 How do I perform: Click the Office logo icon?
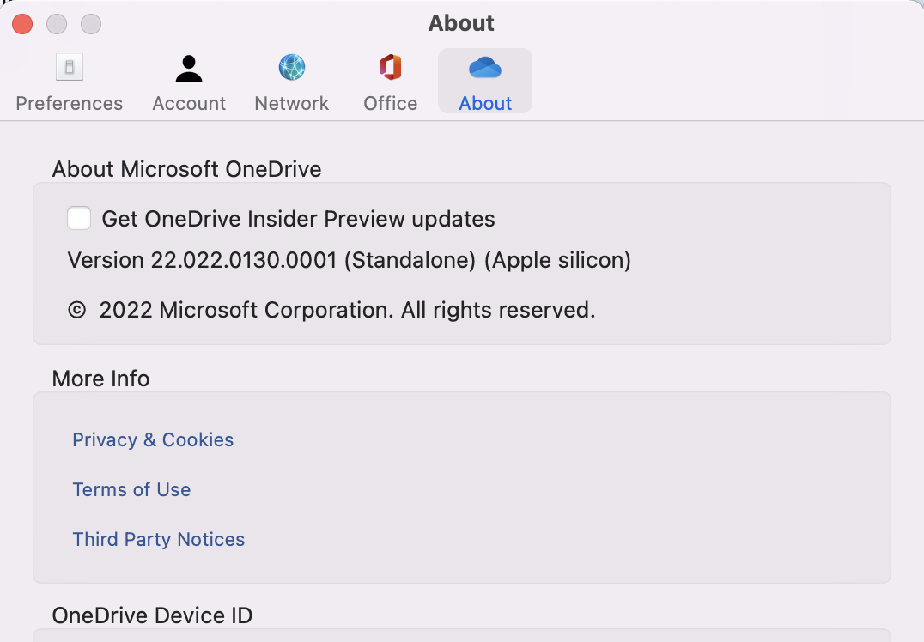390,68
